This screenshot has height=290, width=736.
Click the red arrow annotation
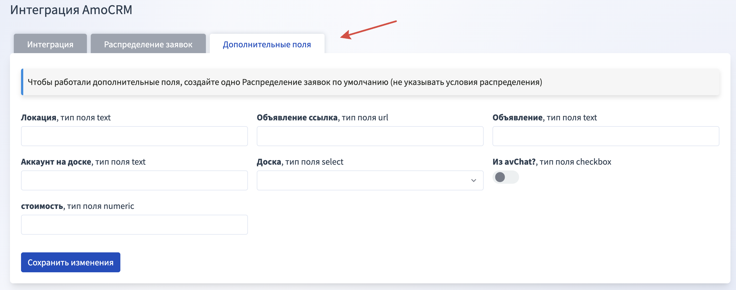(x=368, y=30)
